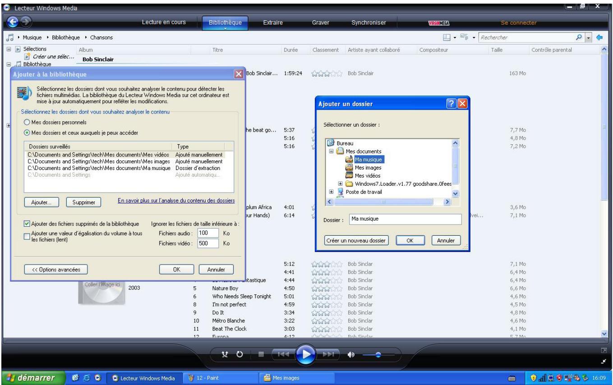Click the Mes vidéos folder icon
The height and width of the screenshot is (385, 613).
coord(349,175)
